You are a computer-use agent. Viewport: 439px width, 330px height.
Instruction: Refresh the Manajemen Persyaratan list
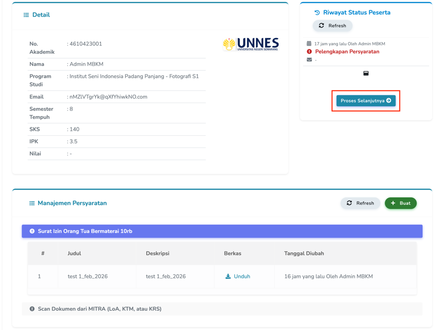coord(360,203)
